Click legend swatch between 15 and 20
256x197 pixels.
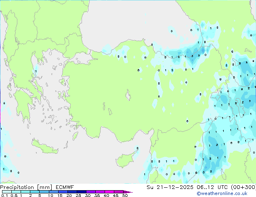point(63,192)
